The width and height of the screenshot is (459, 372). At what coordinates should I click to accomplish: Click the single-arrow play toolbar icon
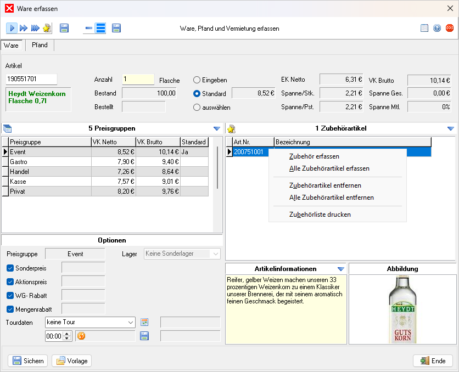tap(12, 28)
